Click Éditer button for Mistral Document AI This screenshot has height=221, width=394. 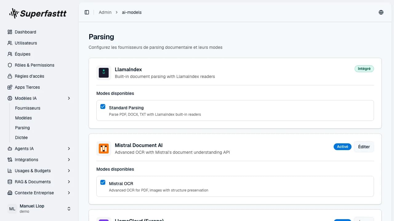(x=364, y=147)
